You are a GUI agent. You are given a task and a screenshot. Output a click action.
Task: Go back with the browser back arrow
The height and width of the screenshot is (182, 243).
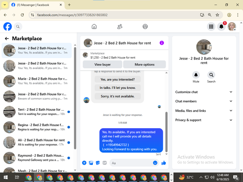[5, 15]
